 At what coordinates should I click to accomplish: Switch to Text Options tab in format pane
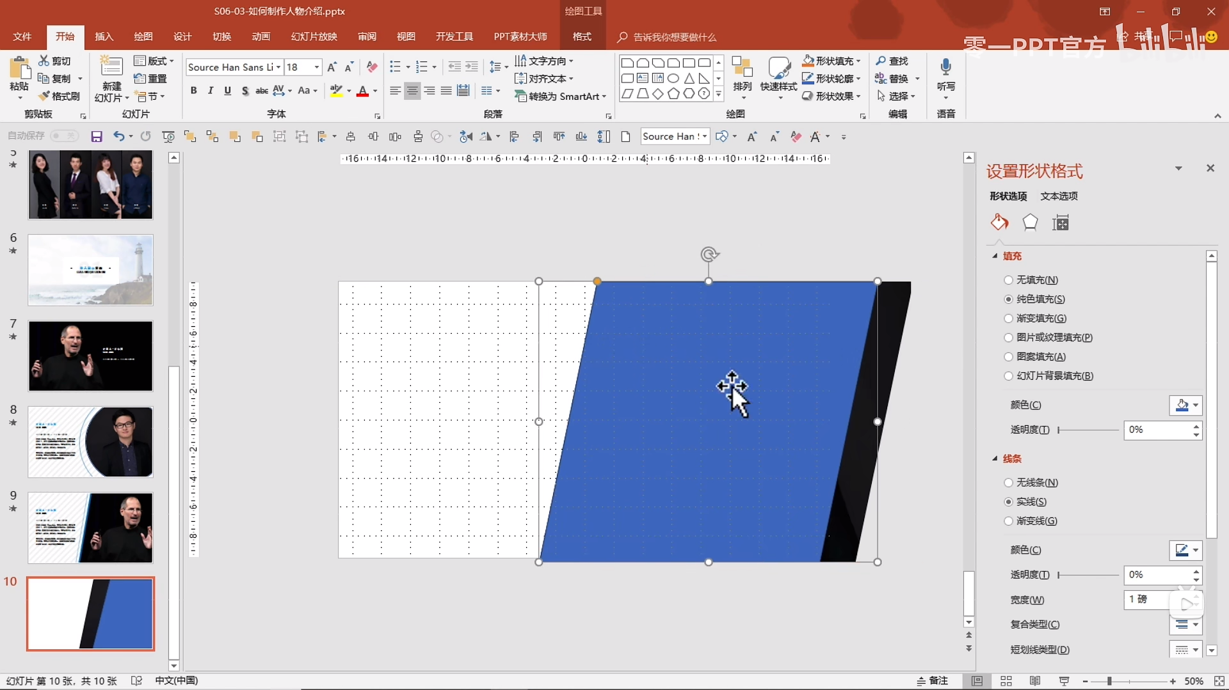1059,196
